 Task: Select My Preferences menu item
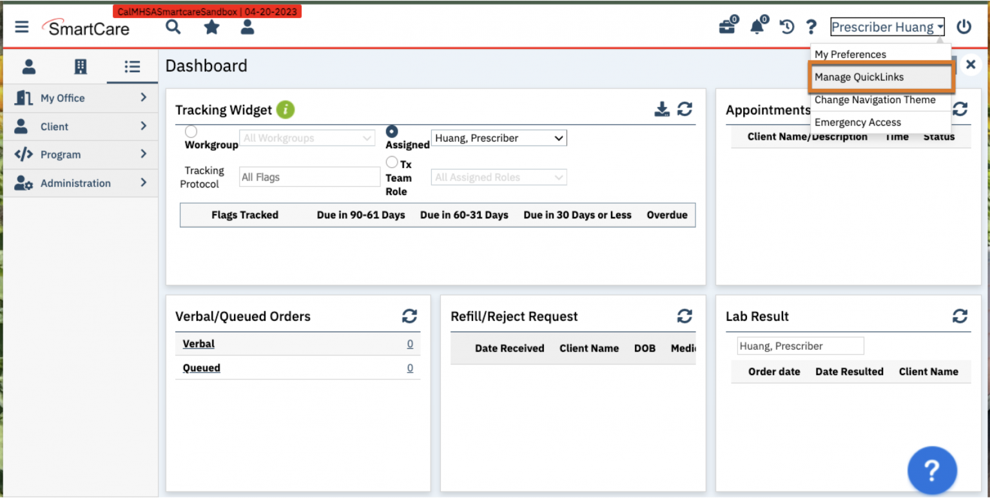tap(880, 54)
